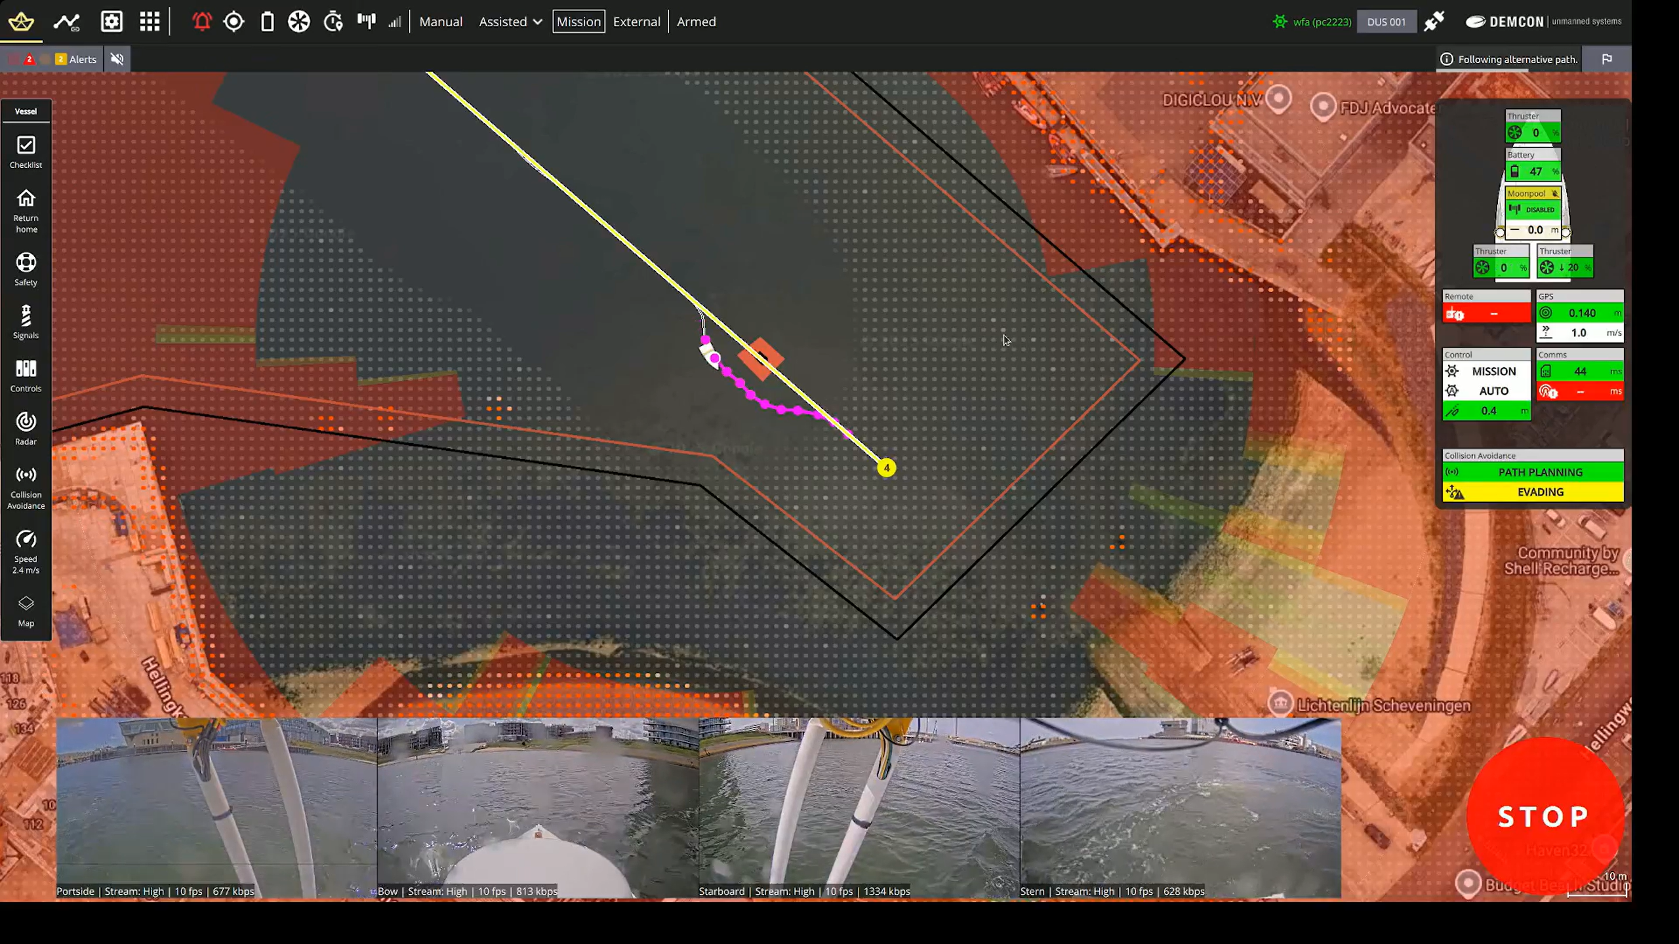Image resolution: width=1679 pixels, height=944 pixels.
Task: Click the lower-left Thruster 0% tile
Action: coord(1501,262)
